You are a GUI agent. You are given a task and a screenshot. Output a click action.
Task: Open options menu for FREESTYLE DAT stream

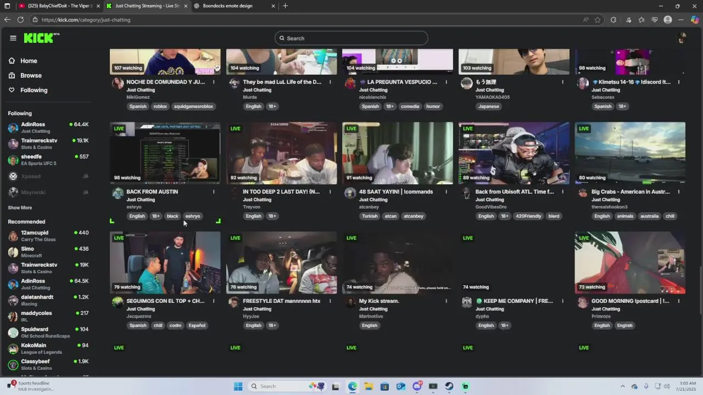(x=330, y=301)
